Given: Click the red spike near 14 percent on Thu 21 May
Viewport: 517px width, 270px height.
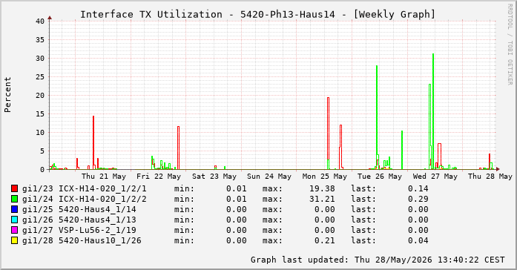Looking at the screenshot, I should point(93,142).
